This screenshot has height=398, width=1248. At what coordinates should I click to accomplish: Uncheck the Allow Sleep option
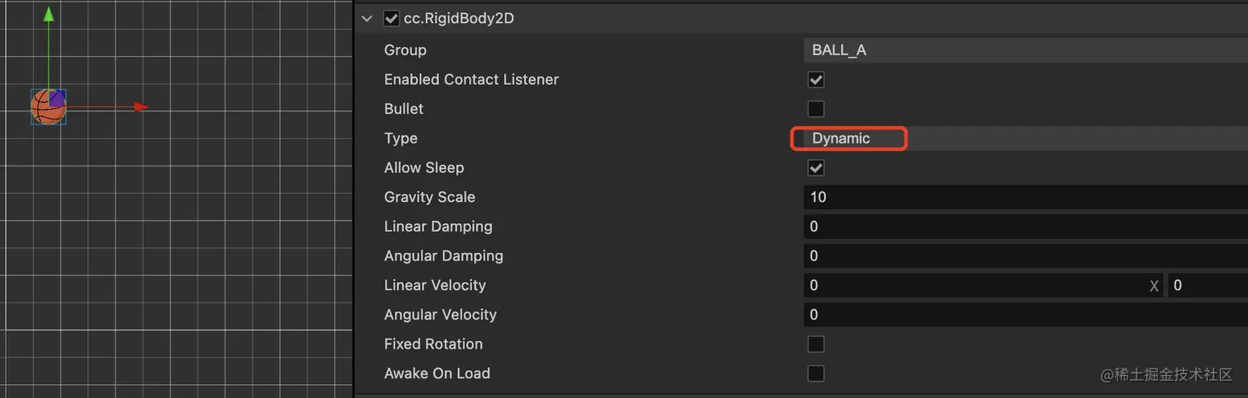(x=815, y=168)
